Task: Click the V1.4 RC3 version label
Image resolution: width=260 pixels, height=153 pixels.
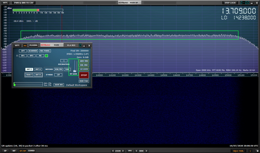Action: click(71, 45)
